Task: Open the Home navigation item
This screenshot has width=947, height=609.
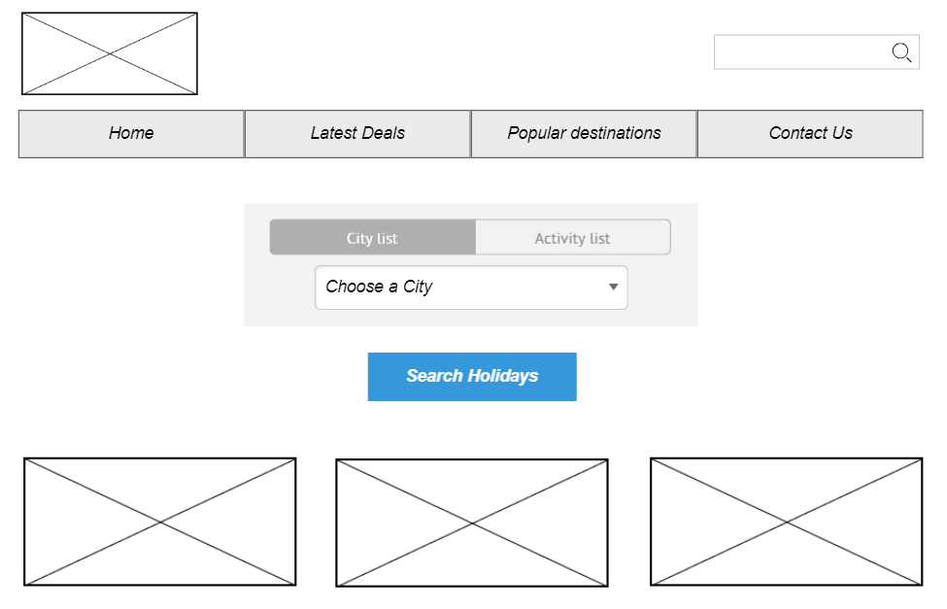Action: click(x=131, y=134)
